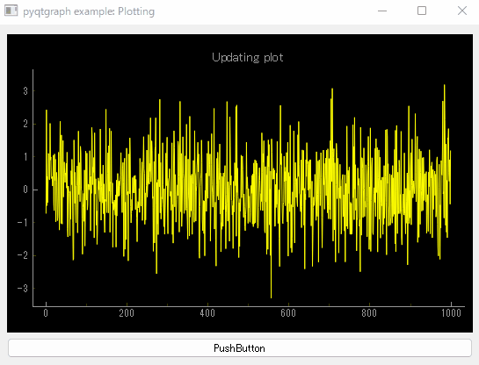Click the 0 label on the x-axis
Image resolution: width=479 pixels, height=365 pixels.
46,313
